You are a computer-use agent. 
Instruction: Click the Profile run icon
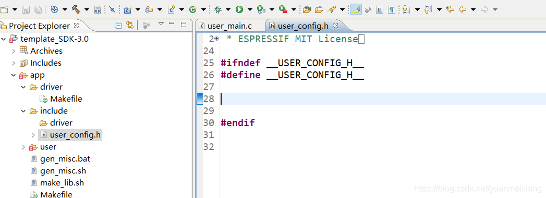pyautogui.click(x=261, y=9)
